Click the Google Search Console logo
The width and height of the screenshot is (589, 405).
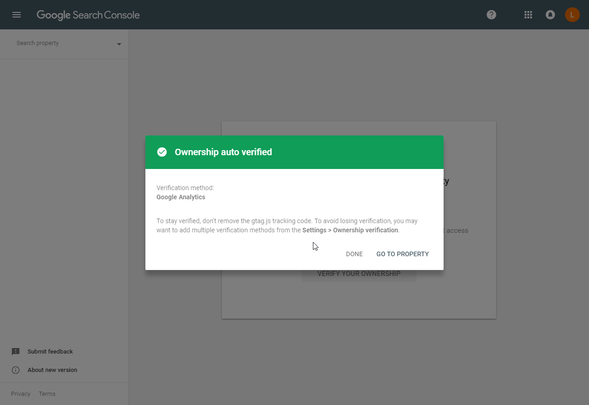pyautogui.click(x=88, y=15)
